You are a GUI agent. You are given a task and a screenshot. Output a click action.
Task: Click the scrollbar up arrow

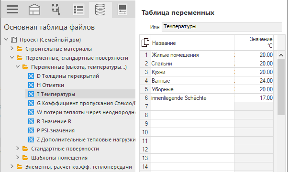281,55
